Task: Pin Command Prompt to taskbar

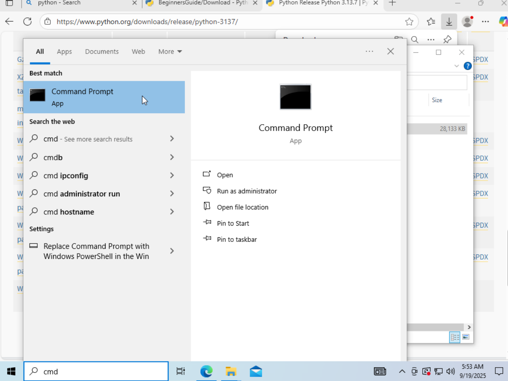Action: (x=237, y=239)
